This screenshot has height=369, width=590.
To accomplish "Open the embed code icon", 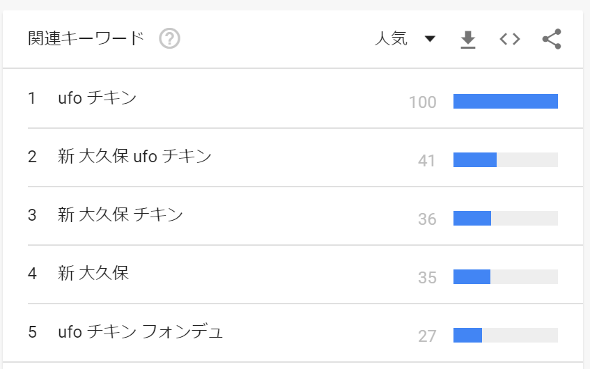I will (x=510, y=40).
